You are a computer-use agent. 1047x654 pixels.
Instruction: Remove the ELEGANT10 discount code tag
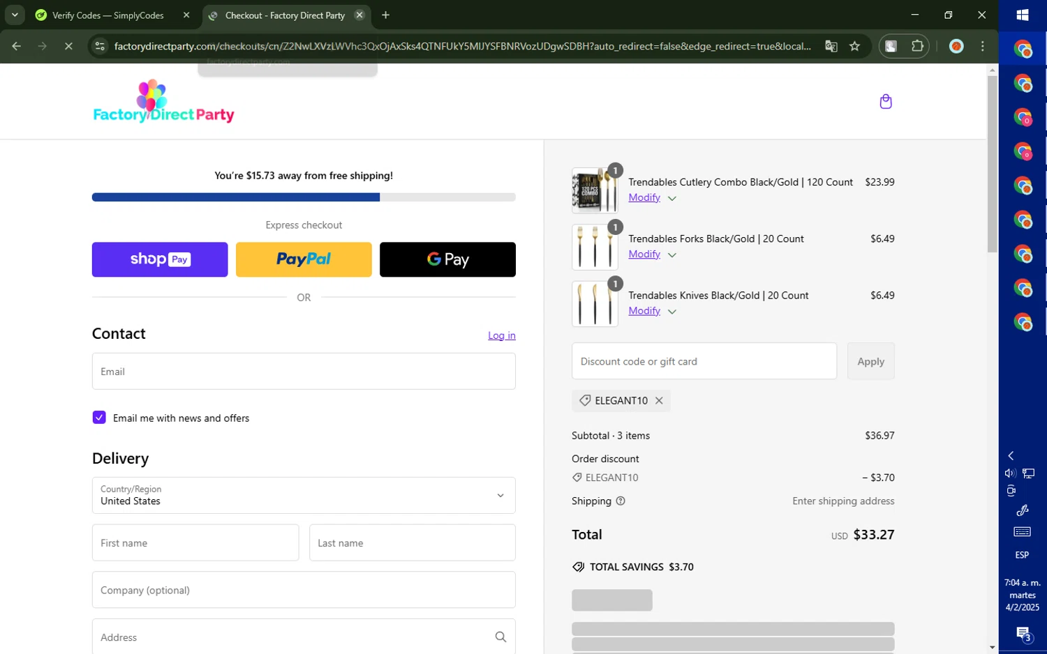tap(659, 401)
